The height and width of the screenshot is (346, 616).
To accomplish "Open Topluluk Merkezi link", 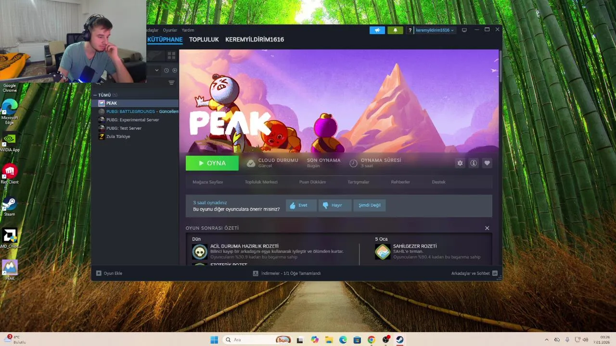I will 261,182.
